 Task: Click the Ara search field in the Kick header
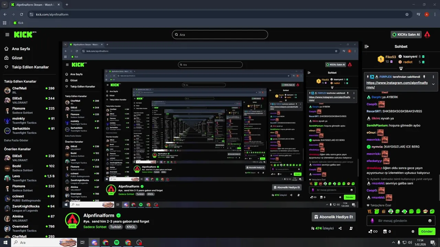(220, 35)
